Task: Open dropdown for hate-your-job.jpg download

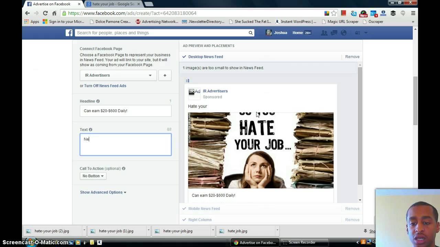Action: point(213,231)
